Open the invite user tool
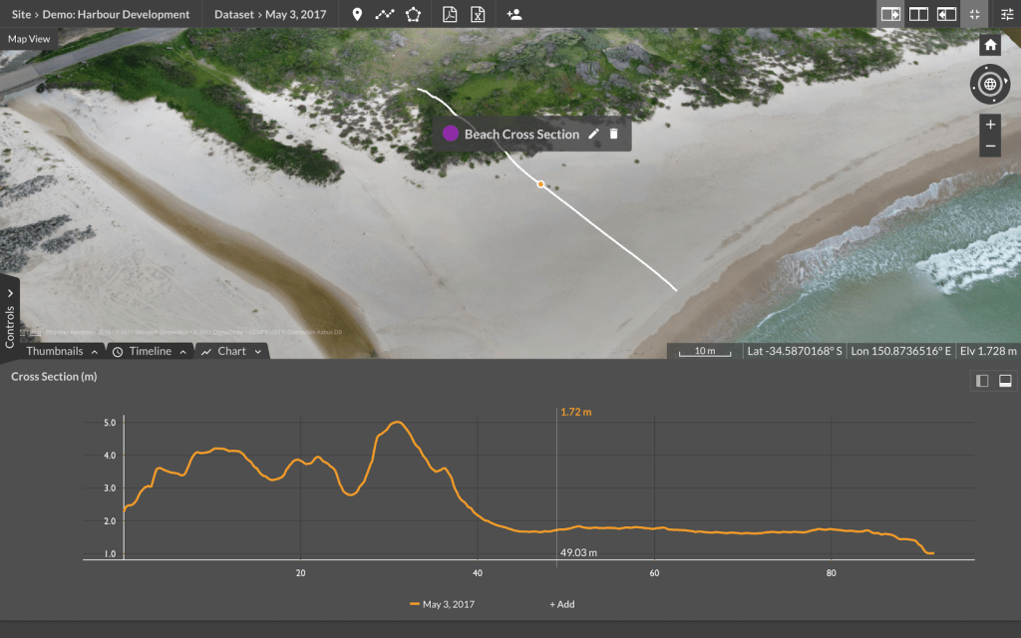This screenshot has height=638, width=1021. (514, 14)
